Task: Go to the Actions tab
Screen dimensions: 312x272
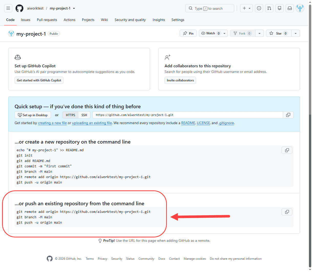Action: coord(70,20)
